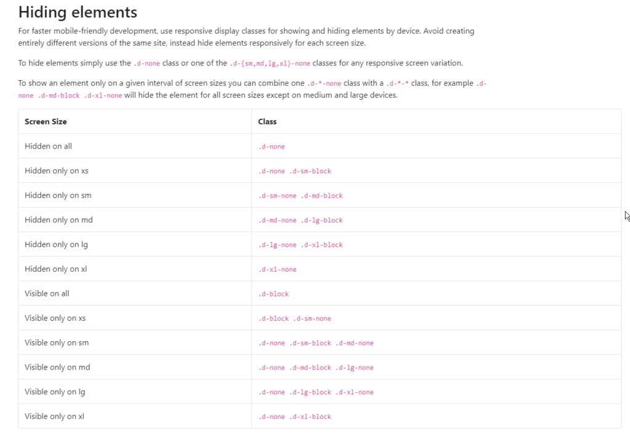Select the "Hidden on all" row label
This screenshot has width=630, height=433.
pyautogui.click(x=48, y=147)
